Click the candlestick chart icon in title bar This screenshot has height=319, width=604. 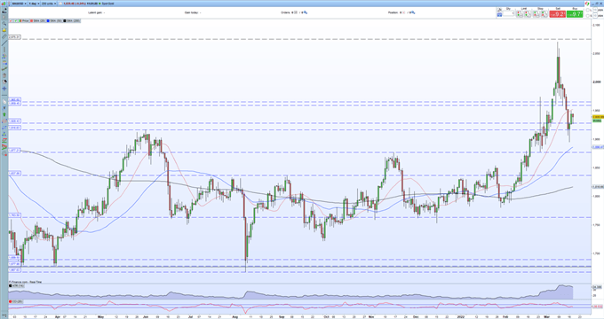(4, 4)
